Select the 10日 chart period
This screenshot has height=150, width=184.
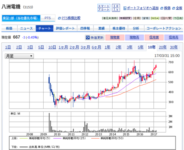click(52, 47)
